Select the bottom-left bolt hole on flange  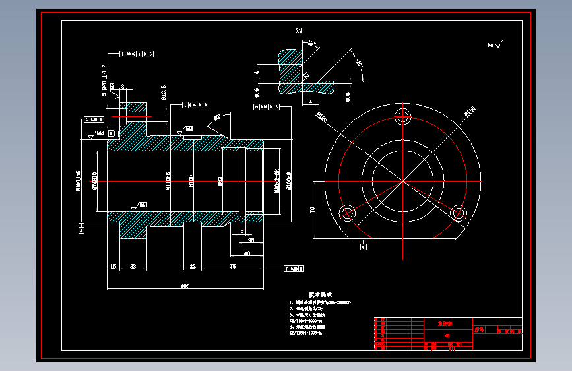pyautogui.click(x=347, y=213)
